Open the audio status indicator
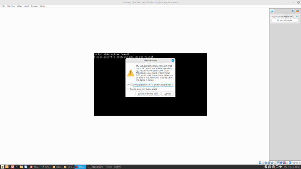 point(266,163)
